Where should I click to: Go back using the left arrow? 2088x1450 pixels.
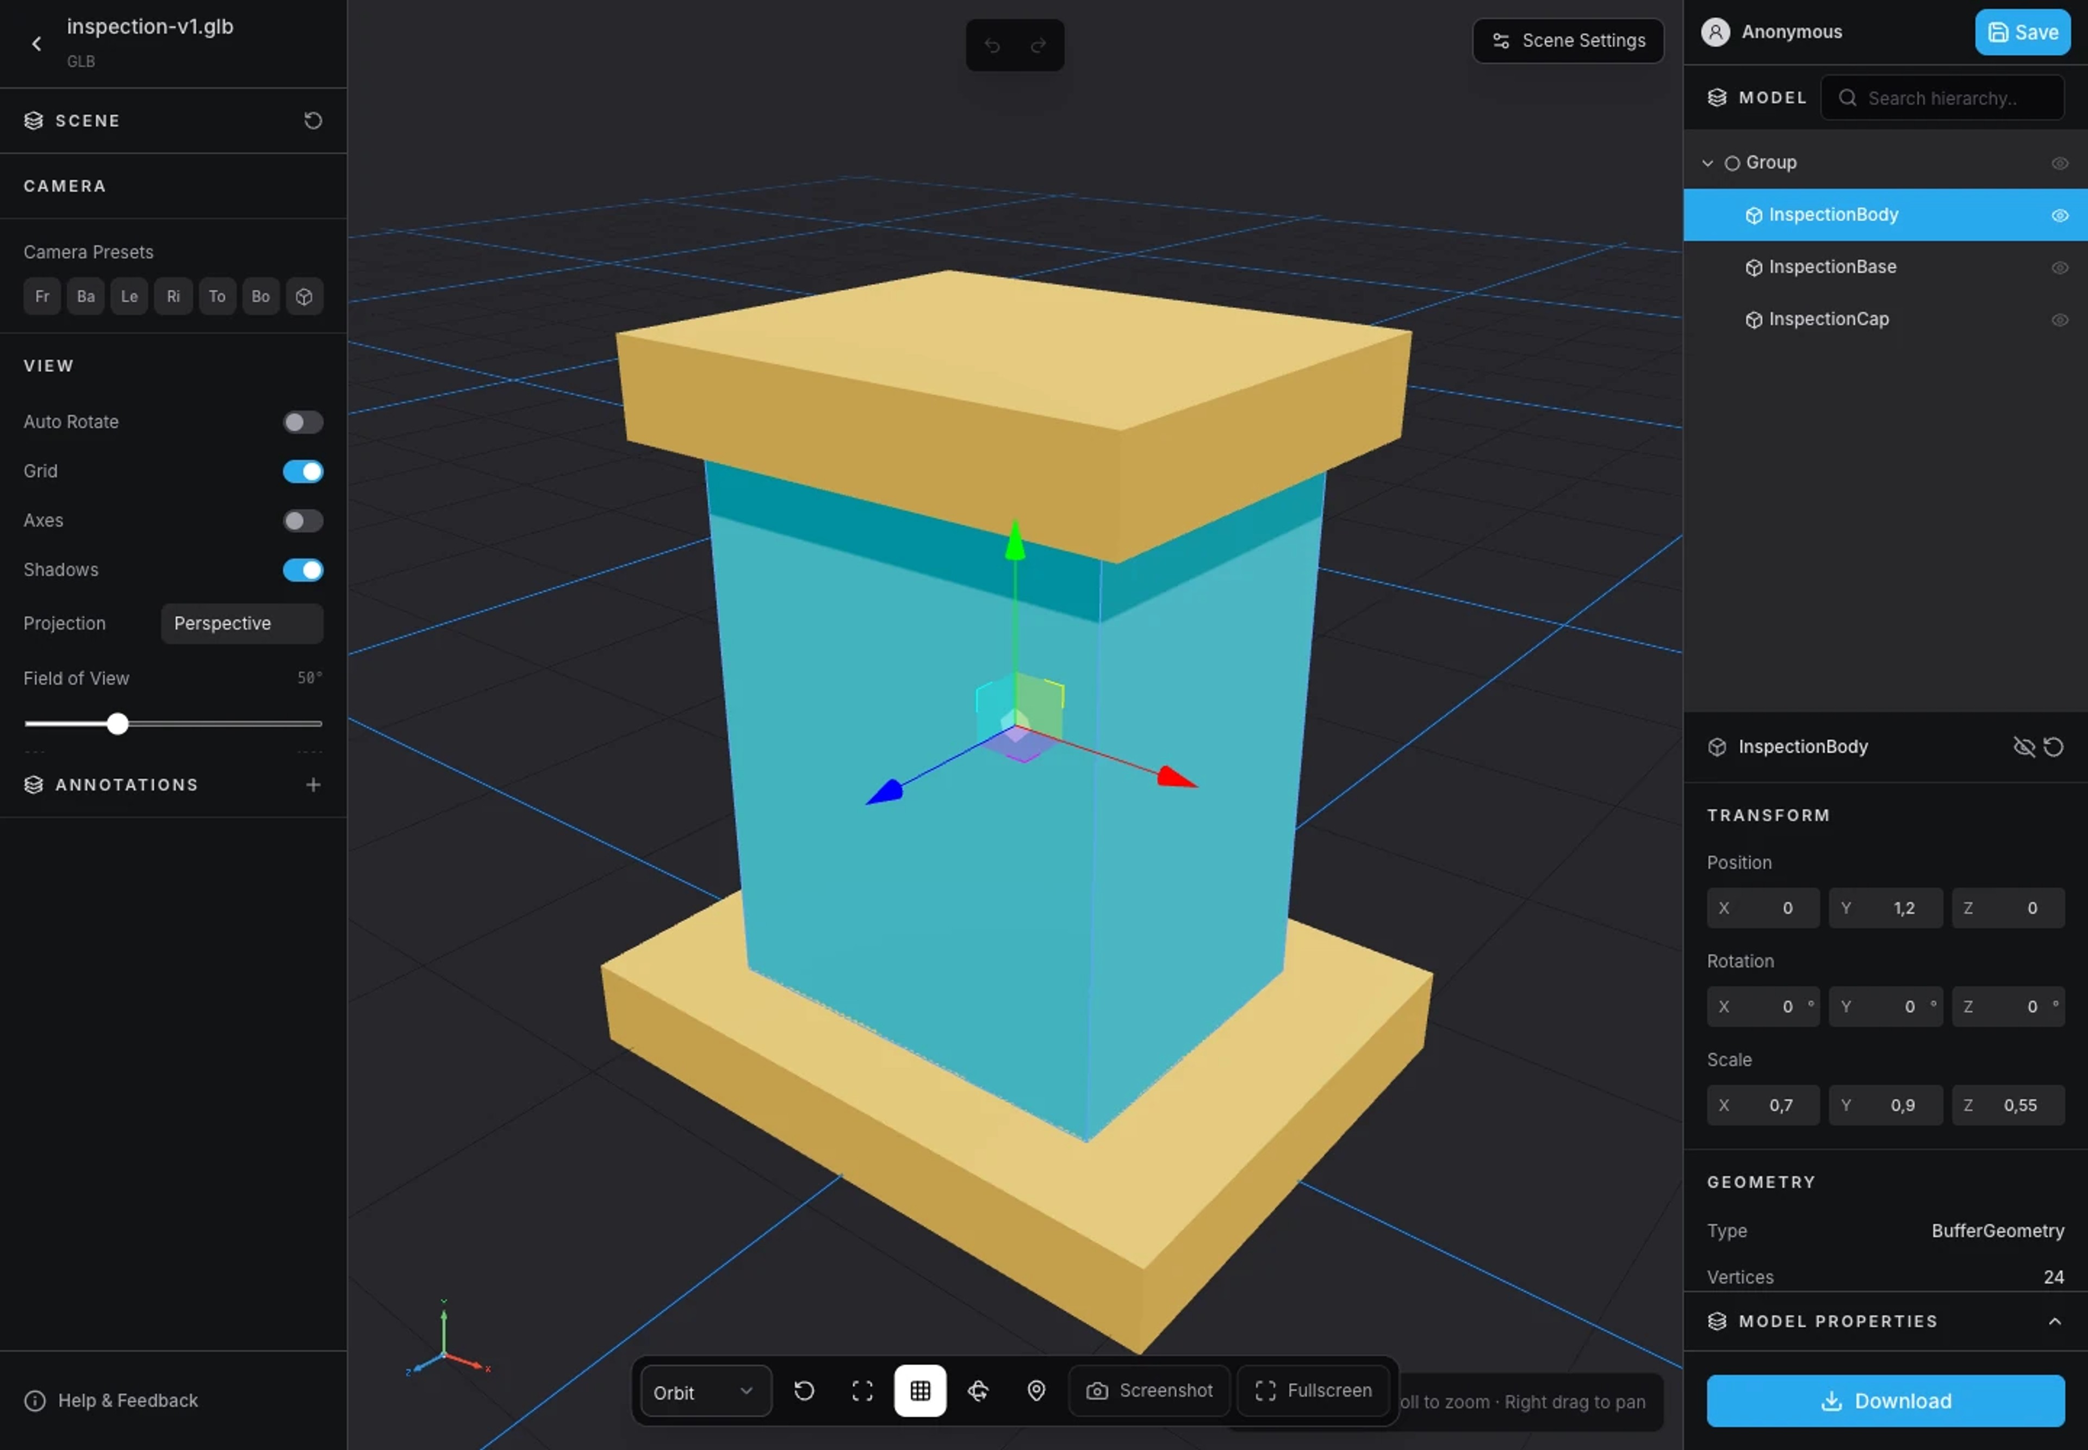coord(36,43)
